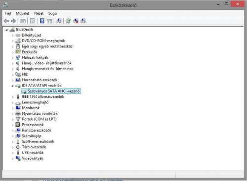Click the Billentyűzet keyboard icon
This screenshot has height=181, width=247.
coord(18,35)
